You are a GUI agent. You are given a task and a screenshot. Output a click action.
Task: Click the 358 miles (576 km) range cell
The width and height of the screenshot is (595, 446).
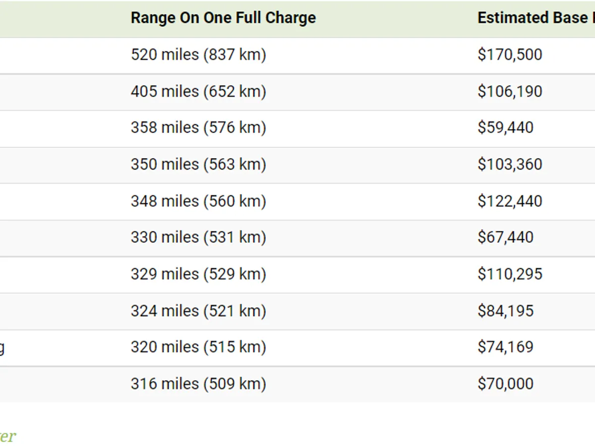198,128
